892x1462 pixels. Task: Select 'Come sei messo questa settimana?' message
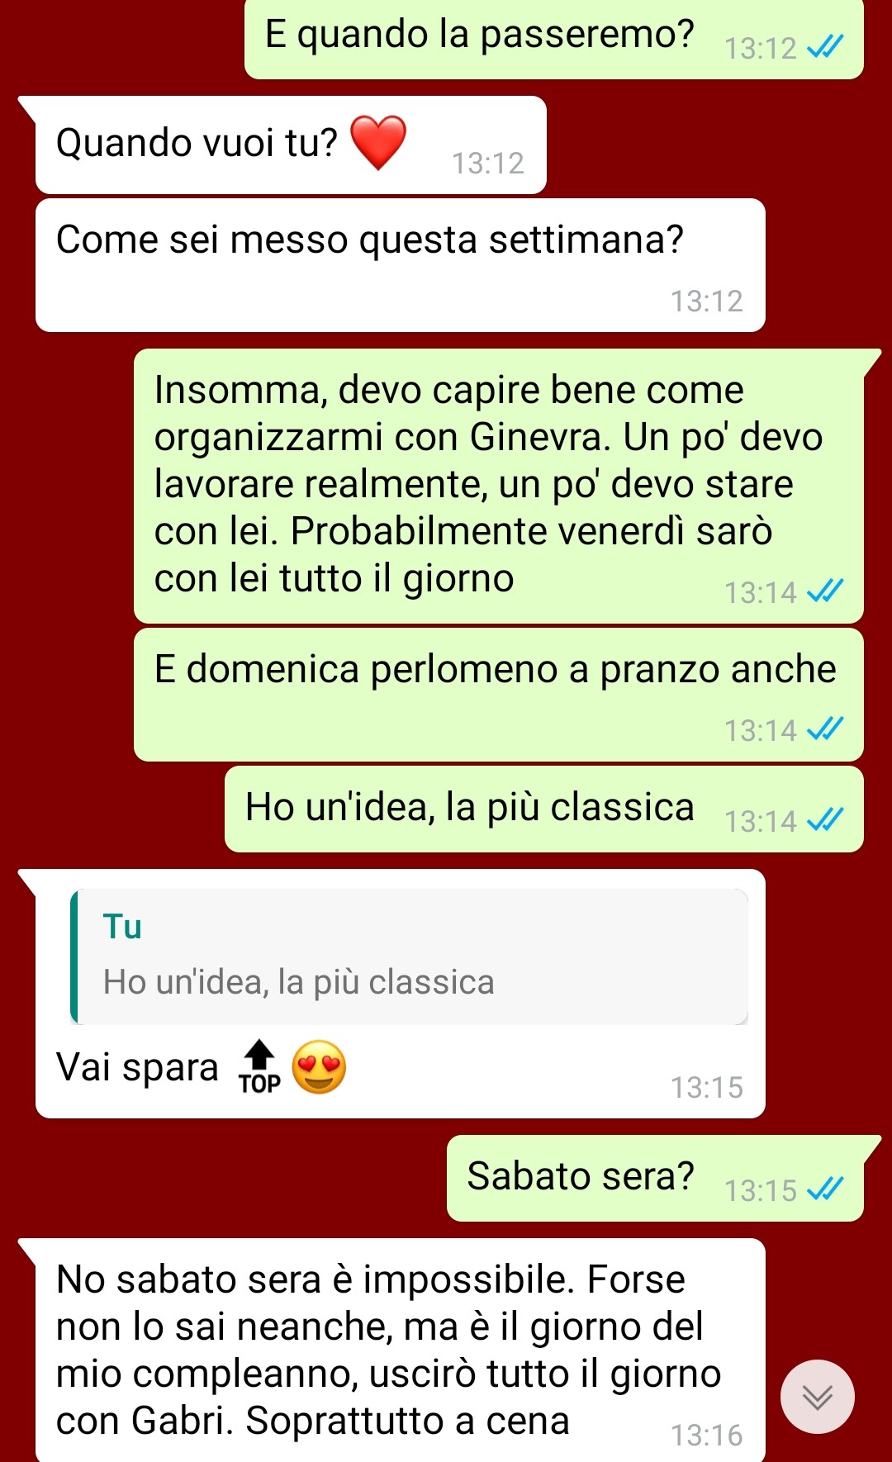click(x=401, y=265)
